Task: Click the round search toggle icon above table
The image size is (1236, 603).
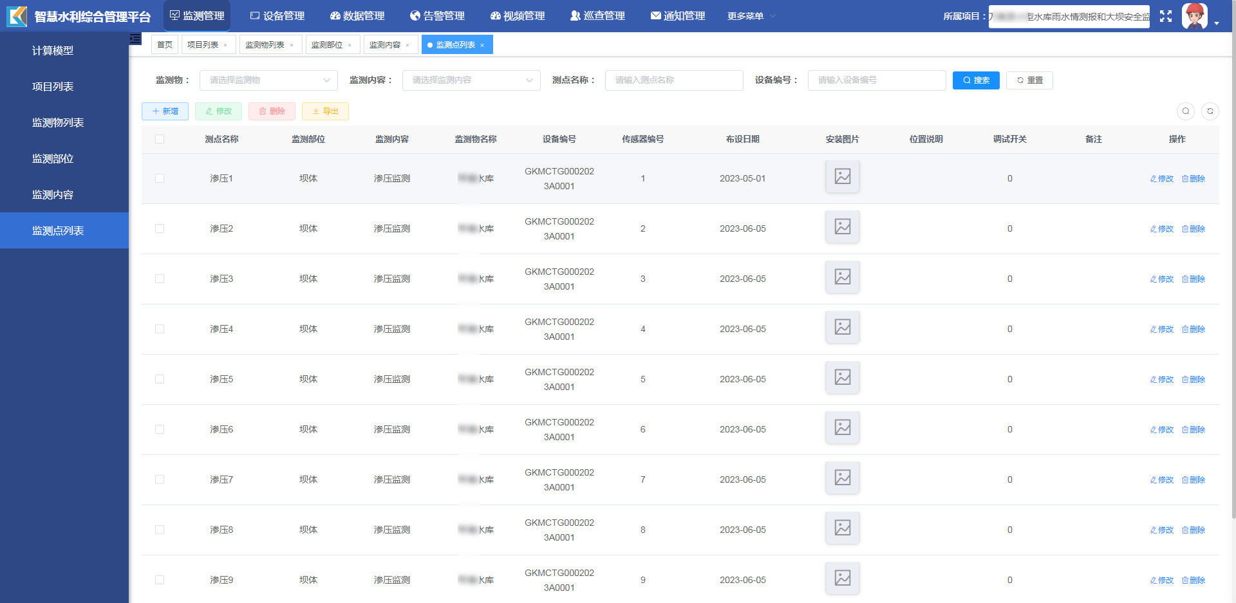Action: click(1185, 111)
